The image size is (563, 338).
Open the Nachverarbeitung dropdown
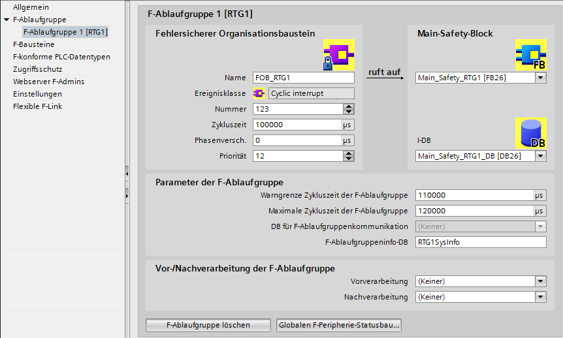[540, 297]
